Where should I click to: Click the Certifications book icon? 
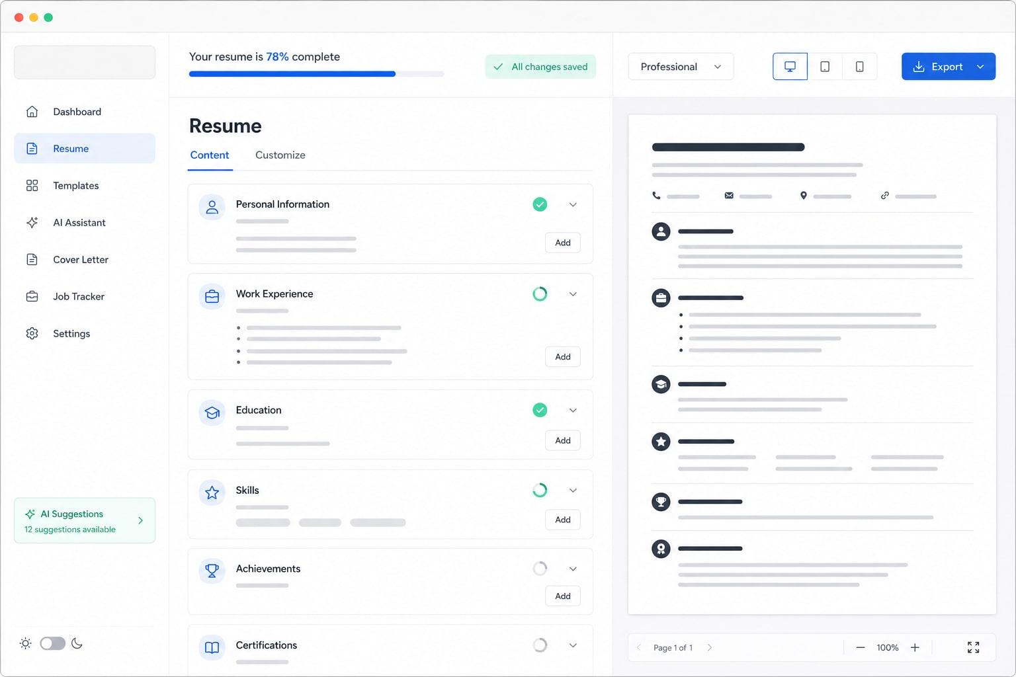click(x=212, y=648)
